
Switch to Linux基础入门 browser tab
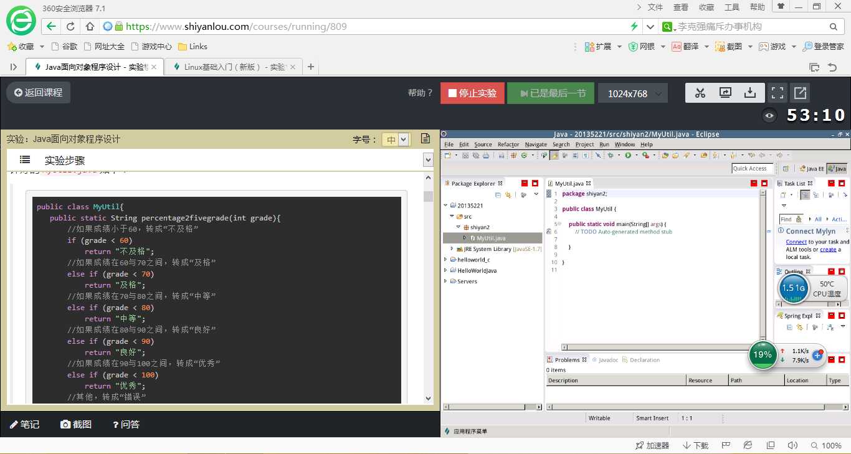point(234,67)
